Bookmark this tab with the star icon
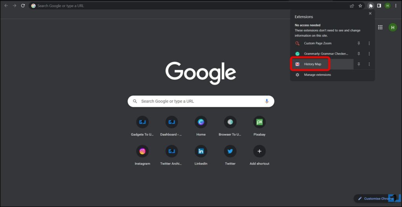Viewport: 402px width, 207px height. [360, 5]
